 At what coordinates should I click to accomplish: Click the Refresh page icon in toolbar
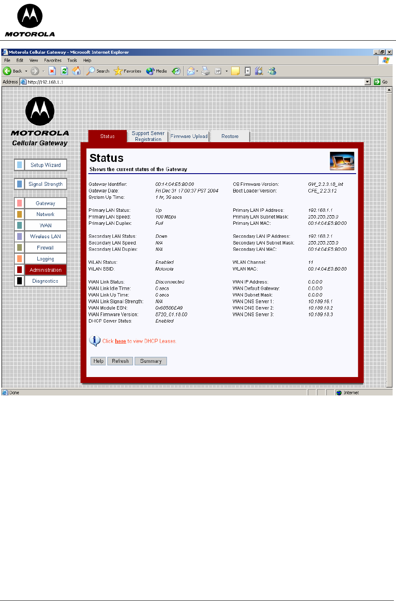pyautogui.click(x=64, y=71)
